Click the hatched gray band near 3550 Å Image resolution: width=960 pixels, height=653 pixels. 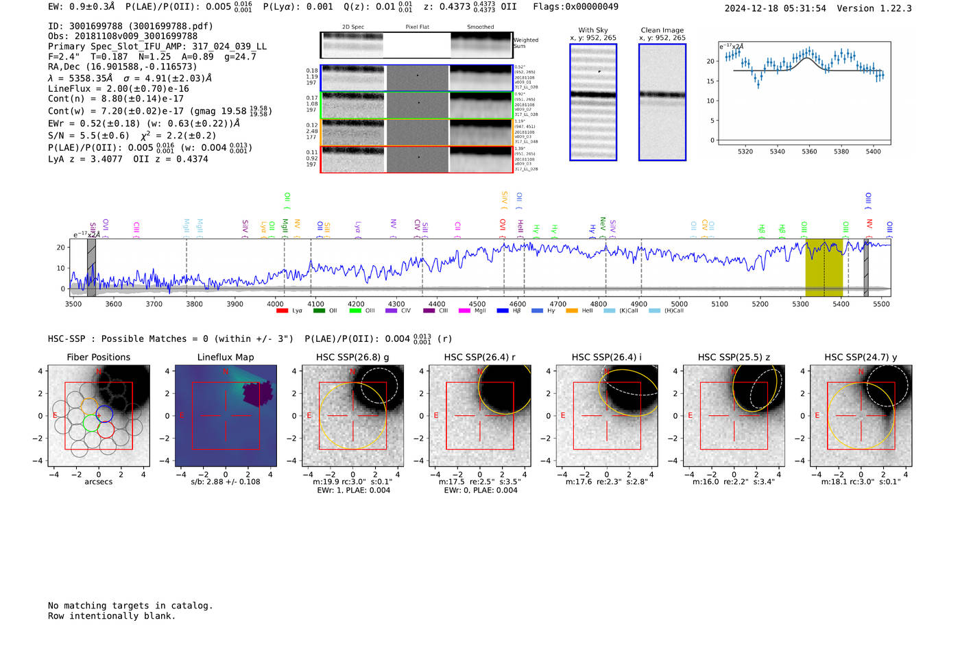(91, 268)
